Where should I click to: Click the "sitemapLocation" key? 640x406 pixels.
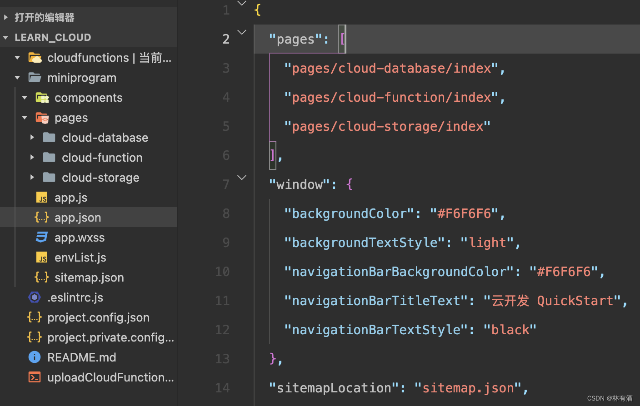pos(334,388)
